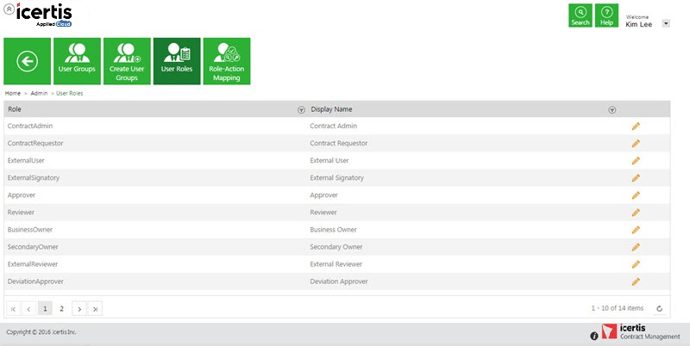This screenshot has height=346, width=690.
Task: Click the Search icon button
Action: [x=580, y=15]
